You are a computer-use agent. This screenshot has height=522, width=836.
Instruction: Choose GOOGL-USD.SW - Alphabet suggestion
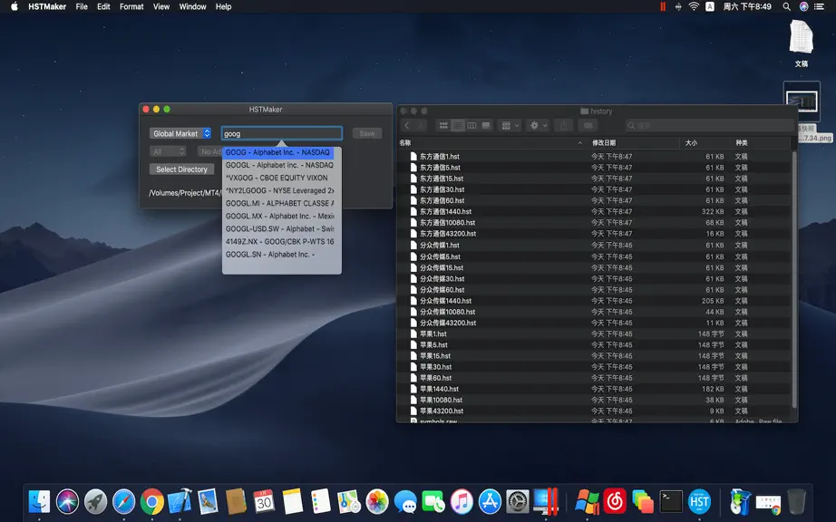coord(280,229)
